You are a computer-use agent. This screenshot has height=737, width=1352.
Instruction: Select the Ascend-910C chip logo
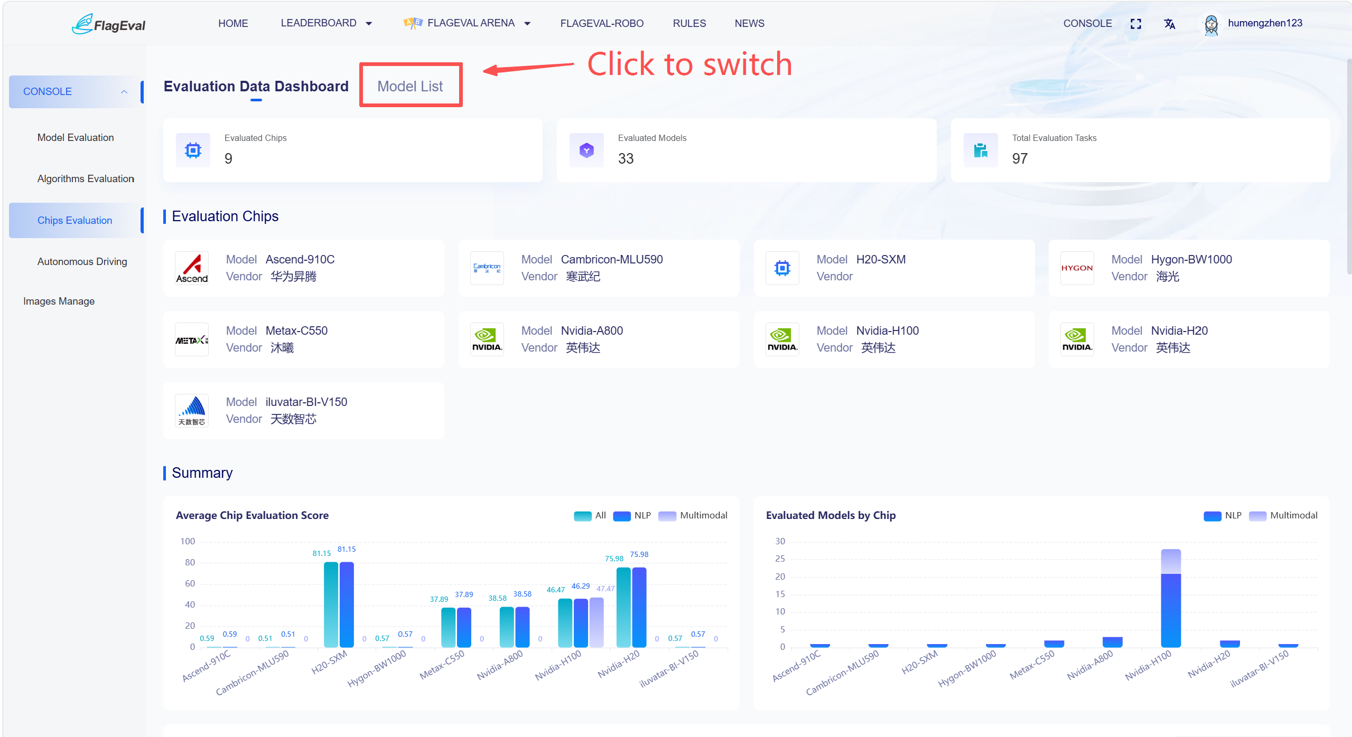[192, 268]
